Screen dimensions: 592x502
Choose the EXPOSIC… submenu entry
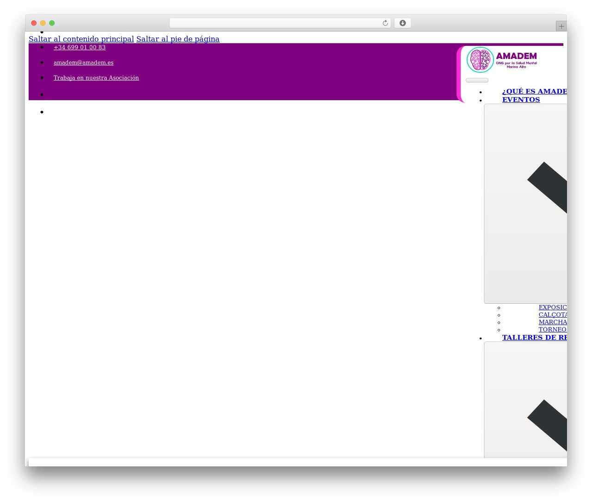pyautogui.click(x=553, y=307)
